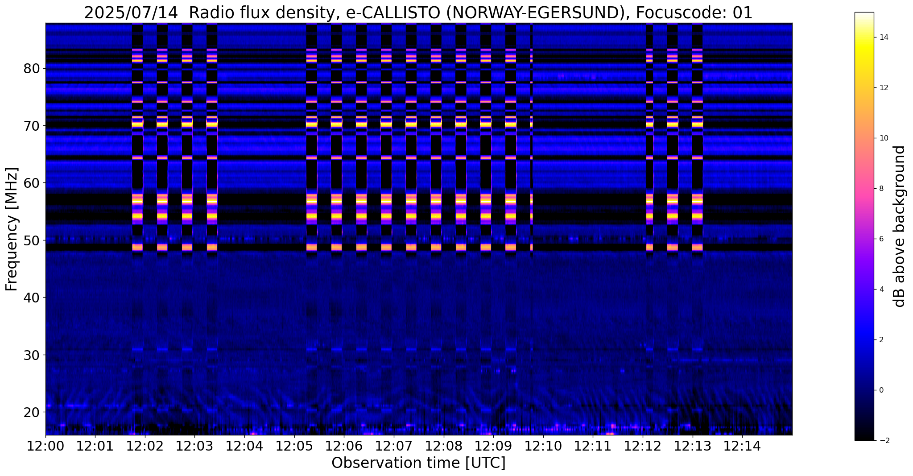Image resolution: width=913 pixels, height=476 pixels.
Task: Click the 12:08 time tick label
Action: click(x=444, y=446)
